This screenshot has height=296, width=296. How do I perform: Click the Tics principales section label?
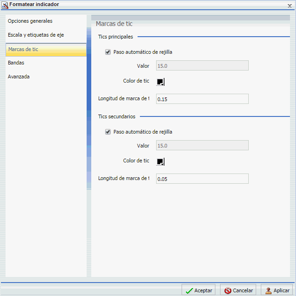click(x=115, y=37)
